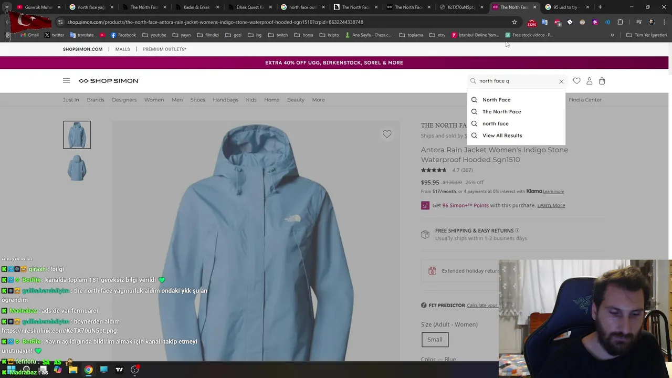Open the Free stock videos bookmark
Image resolution: width=672 pixels, height=378 pixels.
[529, 35]
